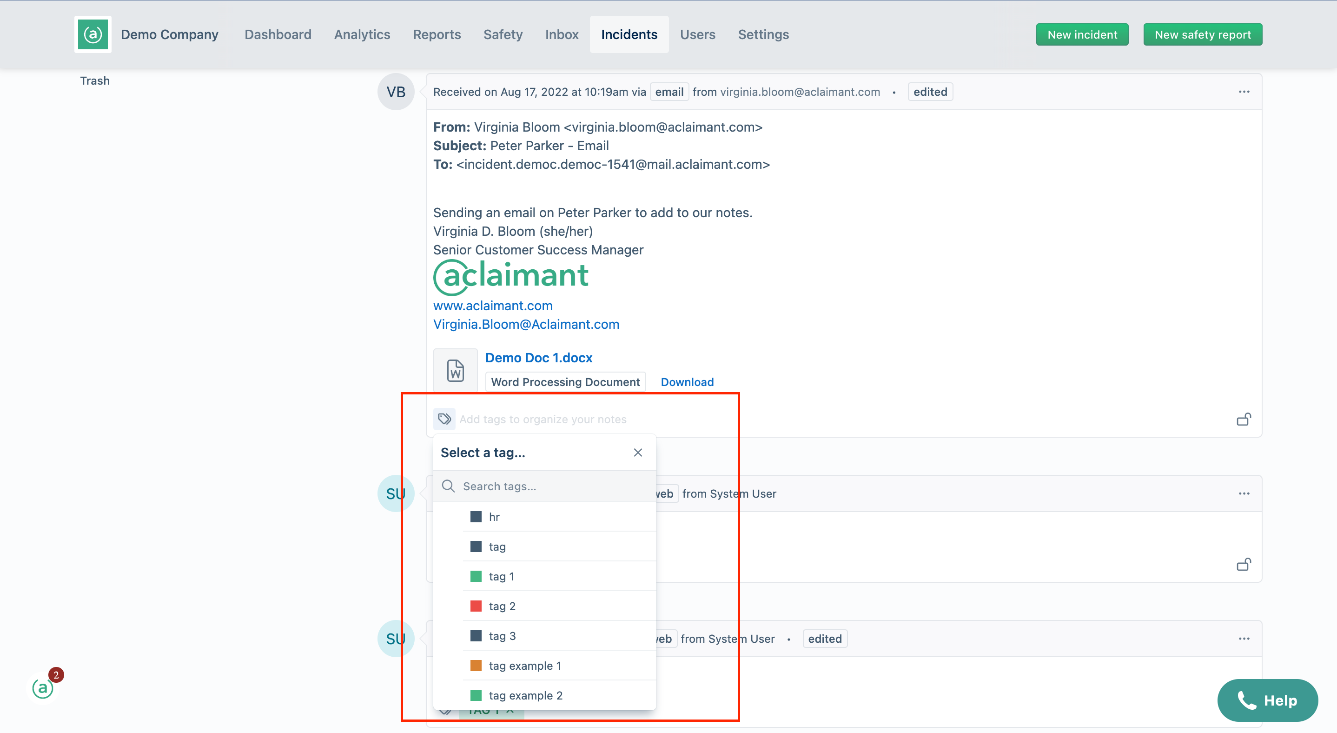Click the New incident button

click(1082, 34)
